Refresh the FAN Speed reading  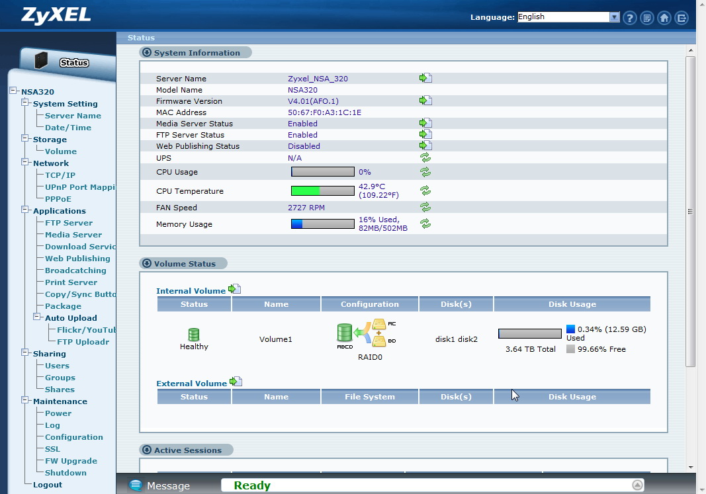pos(425,208)
